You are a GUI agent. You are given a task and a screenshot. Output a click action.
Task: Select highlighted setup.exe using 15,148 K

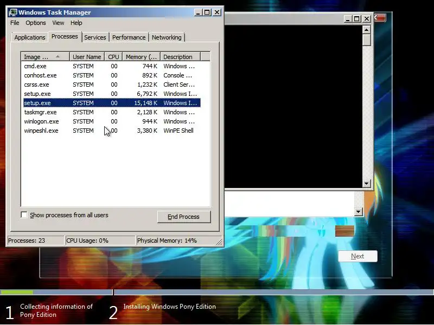tap(112, 103)
